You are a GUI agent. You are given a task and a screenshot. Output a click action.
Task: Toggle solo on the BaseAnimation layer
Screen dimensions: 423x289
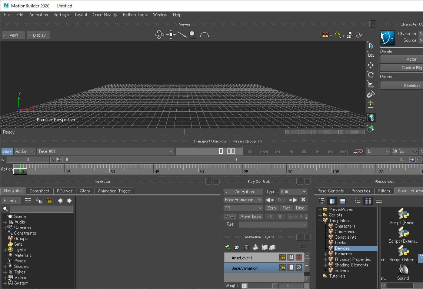[x=291, y=268]
